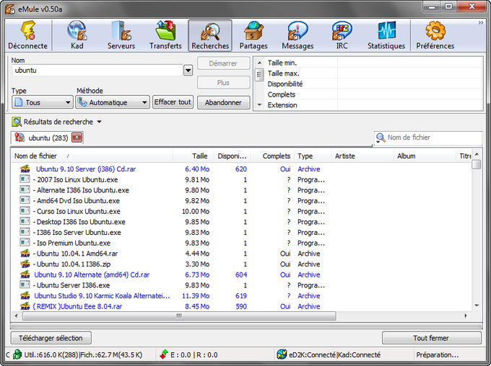
Task: Select Desktop I386 Iso Ubuntu.exe row
Action: 241,222
